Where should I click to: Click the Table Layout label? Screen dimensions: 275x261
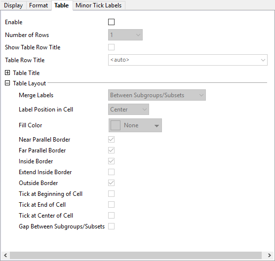click(30, 83)
